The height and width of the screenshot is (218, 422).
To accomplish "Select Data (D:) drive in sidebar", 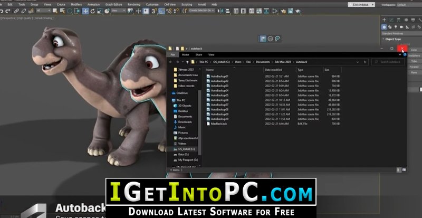I will coord(184,155).
